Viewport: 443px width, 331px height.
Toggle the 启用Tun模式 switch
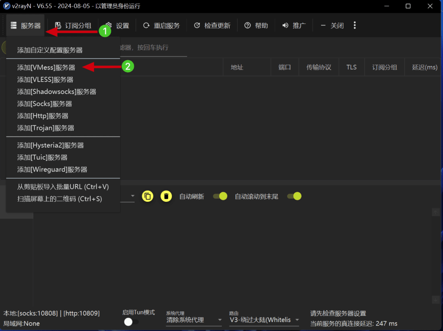(x=131, y=321)
